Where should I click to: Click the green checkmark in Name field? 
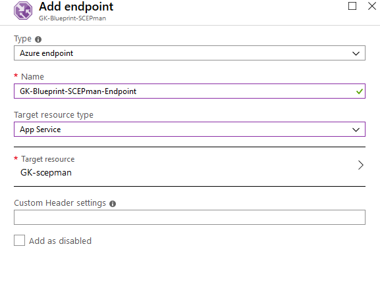click(x=360, y=91)
